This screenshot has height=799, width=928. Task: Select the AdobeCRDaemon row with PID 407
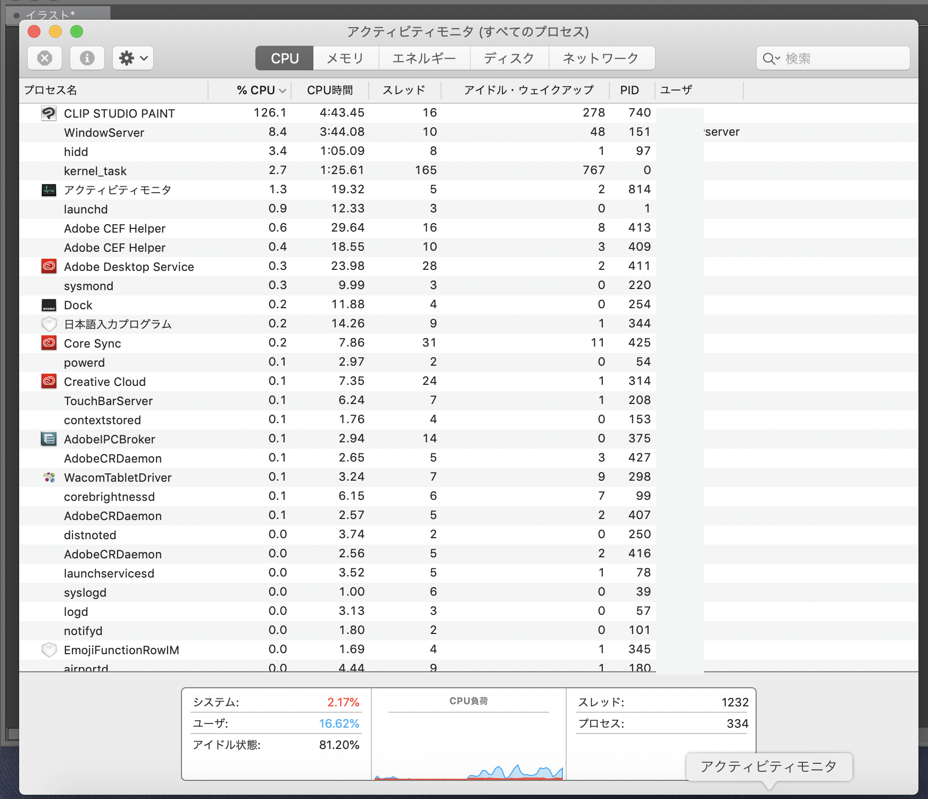point(468,516)
